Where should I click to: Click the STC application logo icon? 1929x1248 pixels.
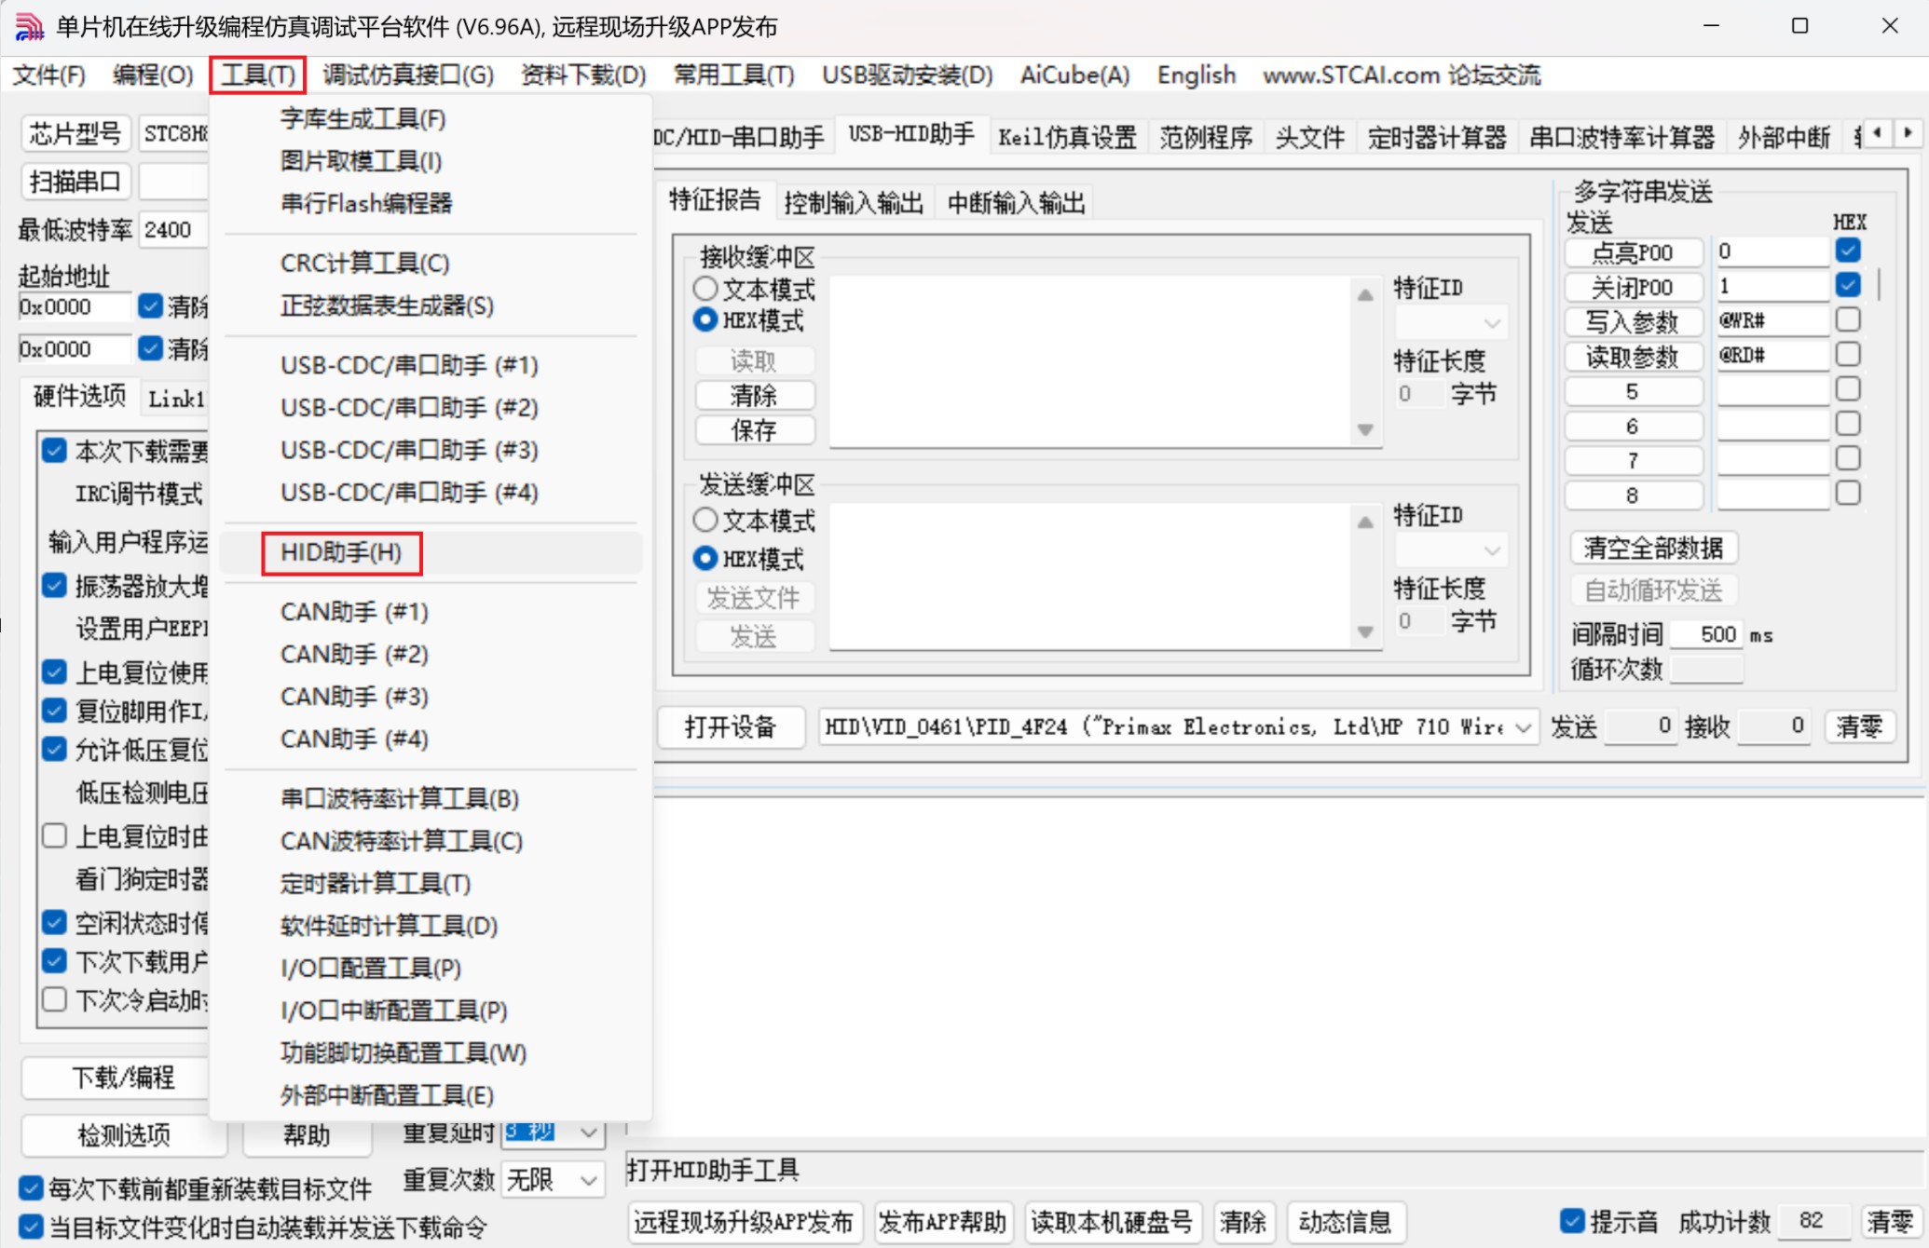coord(29,26)
